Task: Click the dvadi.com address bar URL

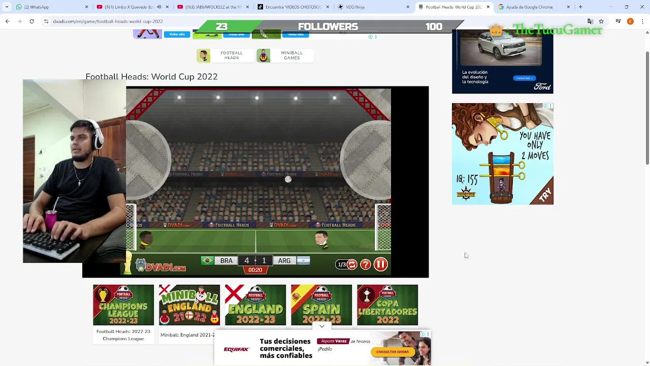Action: click(x=108, y=21)
